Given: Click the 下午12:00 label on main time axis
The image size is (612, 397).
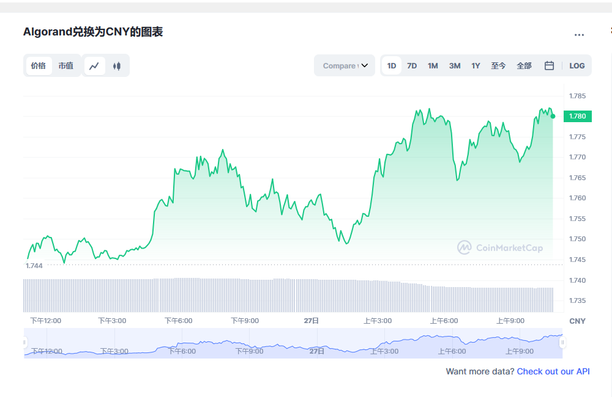Looking at the screenshot, I should [x=46, y=321].
